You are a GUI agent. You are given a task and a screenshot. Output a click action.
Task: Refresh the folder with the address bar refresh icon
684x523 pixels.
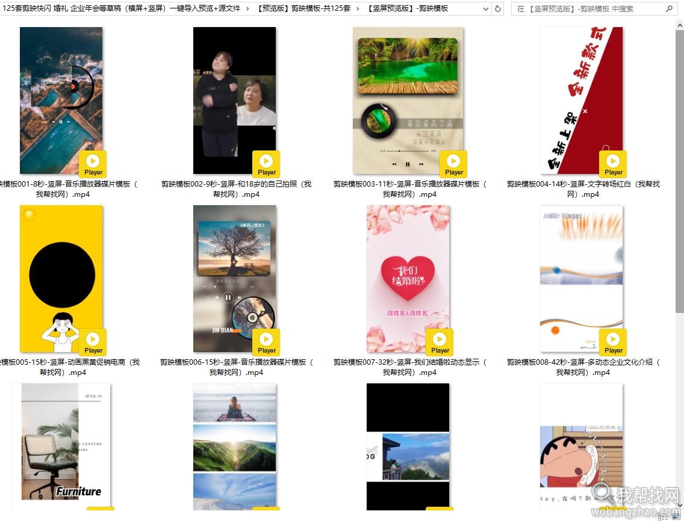(498, 8)
